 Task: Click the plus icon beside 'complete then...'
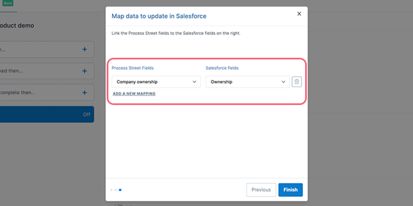click(85, 93)
